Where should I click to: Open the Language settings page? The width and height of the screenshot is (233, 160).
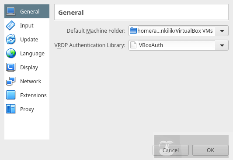point(32,54)
